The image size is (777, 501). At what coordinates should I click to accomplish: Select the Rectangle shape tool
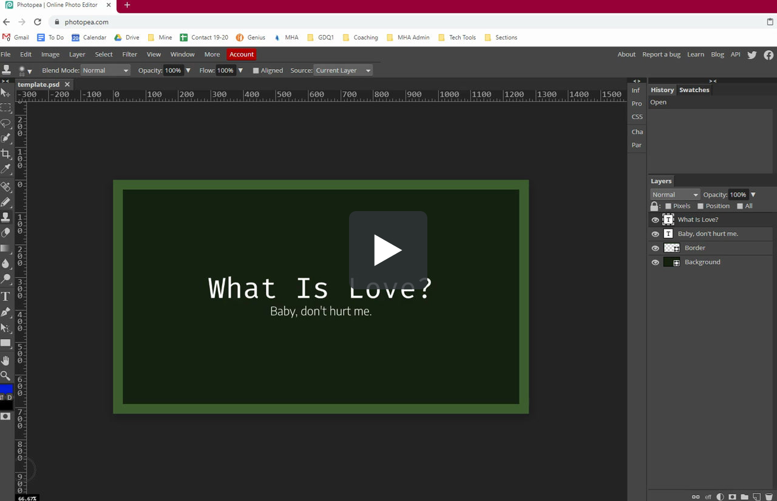5,343
